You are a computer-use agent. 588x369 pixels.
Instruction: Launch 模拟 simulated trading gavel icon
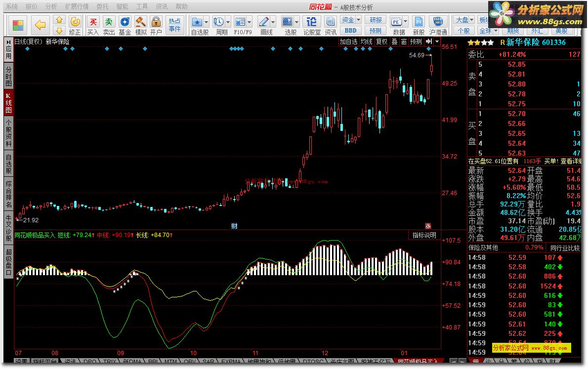[x=141, y=22]
